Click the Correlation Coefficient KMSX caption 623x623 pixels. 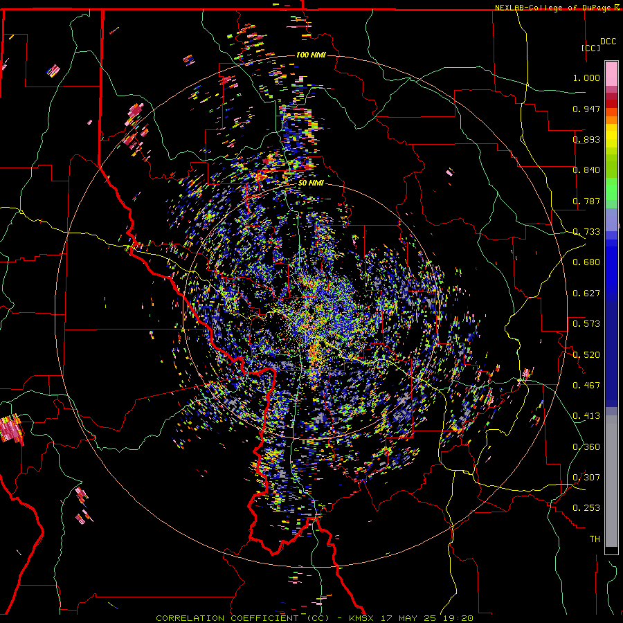point(314,618)
